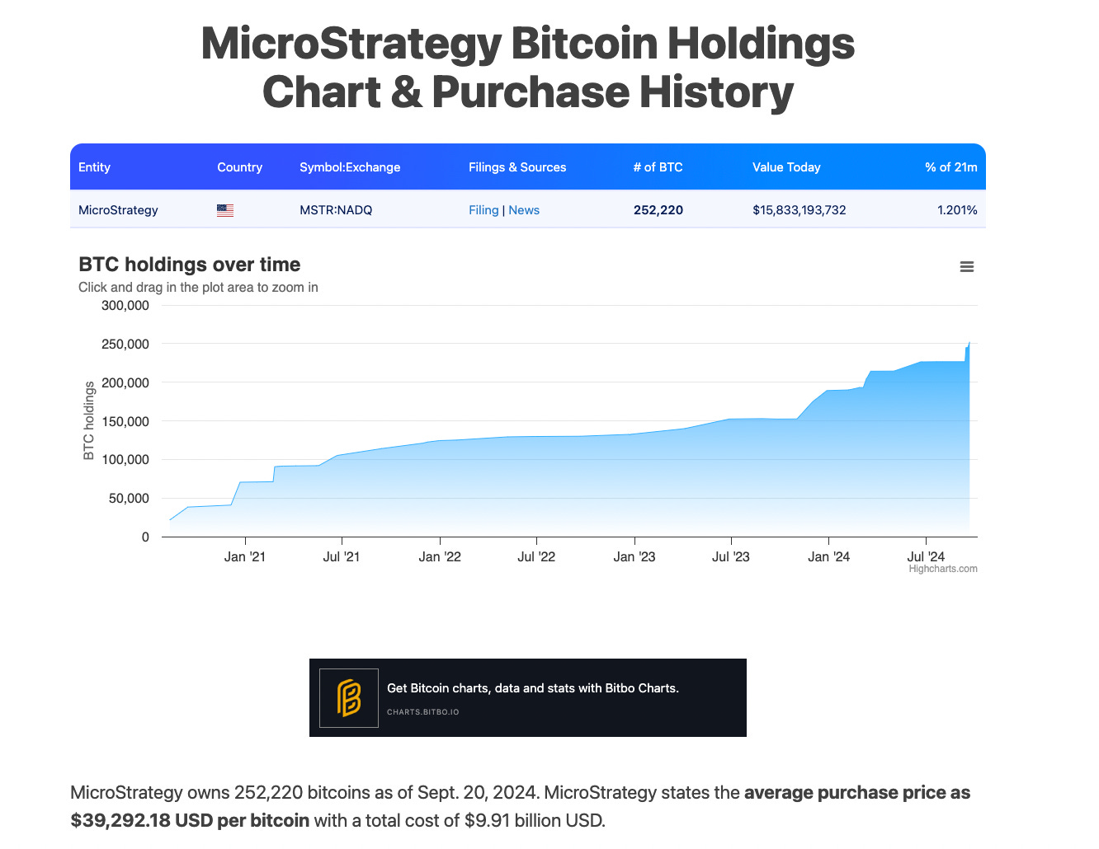1099x849 pixels.
Task: Click the Country column header
Action: pos(239,167)
